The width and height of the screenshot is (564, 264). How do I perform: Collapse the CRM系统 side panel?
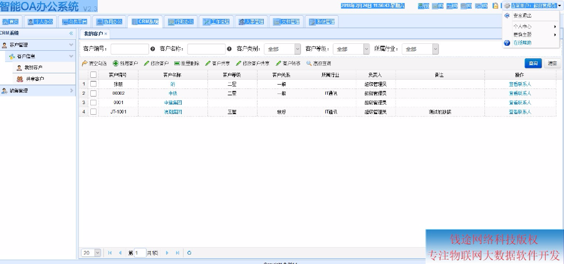(71, 33)
